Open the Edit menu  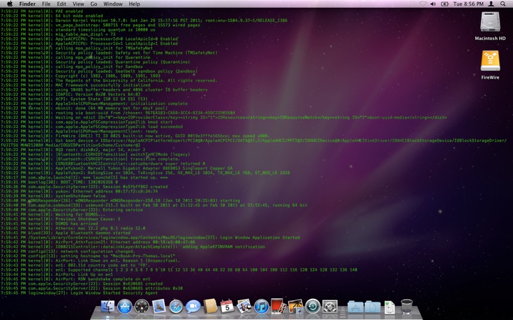pos(61,4)
